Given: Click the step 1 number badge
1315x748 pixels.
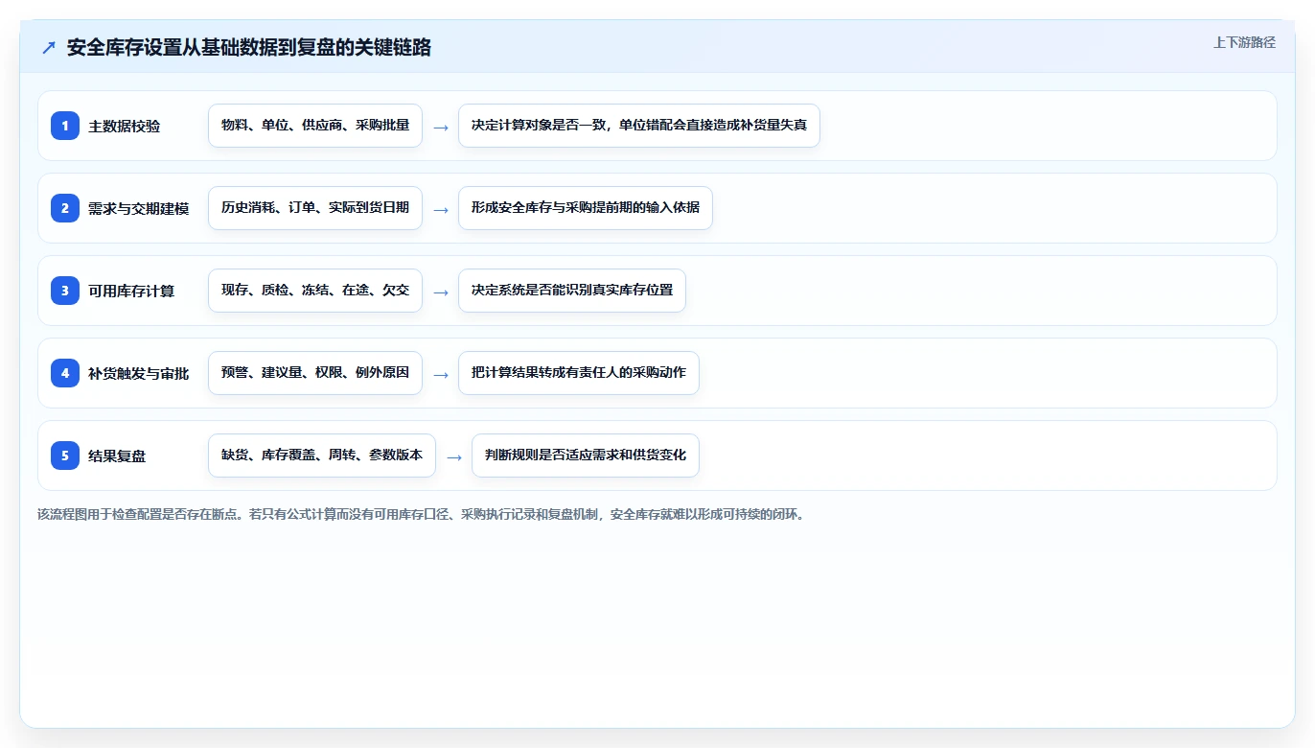Looking at the screenshot, I should pos(65,126).
